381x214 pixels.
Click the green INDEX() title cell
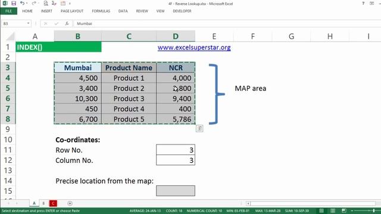(x=58, y=47)
